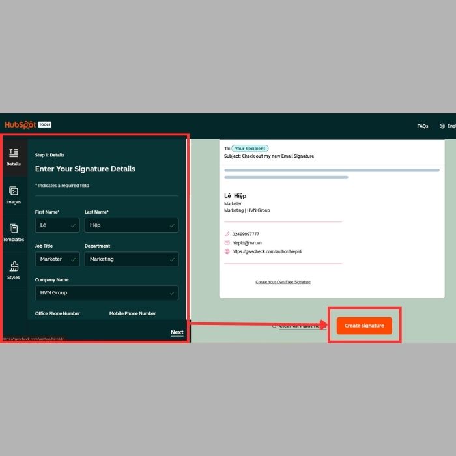
Task: Click the phone icon in signature preview
Action: click(227, 234)
